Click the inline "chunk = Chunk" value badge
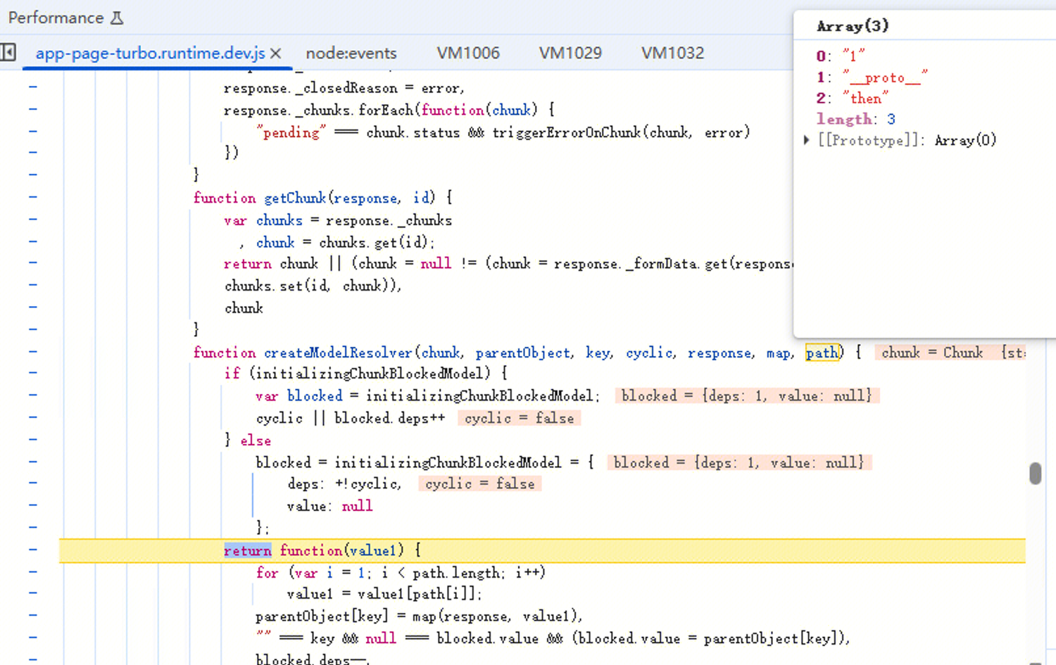The height and width of the screenshot is (665, 1056). (x=931, y=353)
